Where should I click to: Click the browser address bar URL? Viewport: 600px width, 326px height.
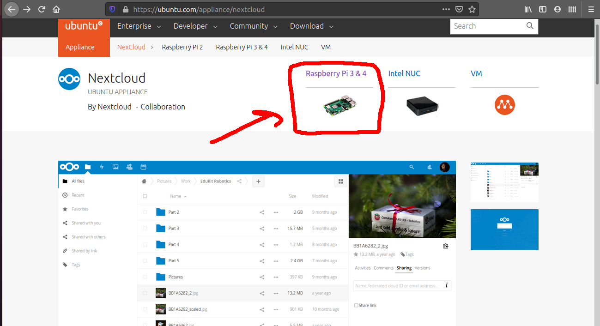[199, 9]
